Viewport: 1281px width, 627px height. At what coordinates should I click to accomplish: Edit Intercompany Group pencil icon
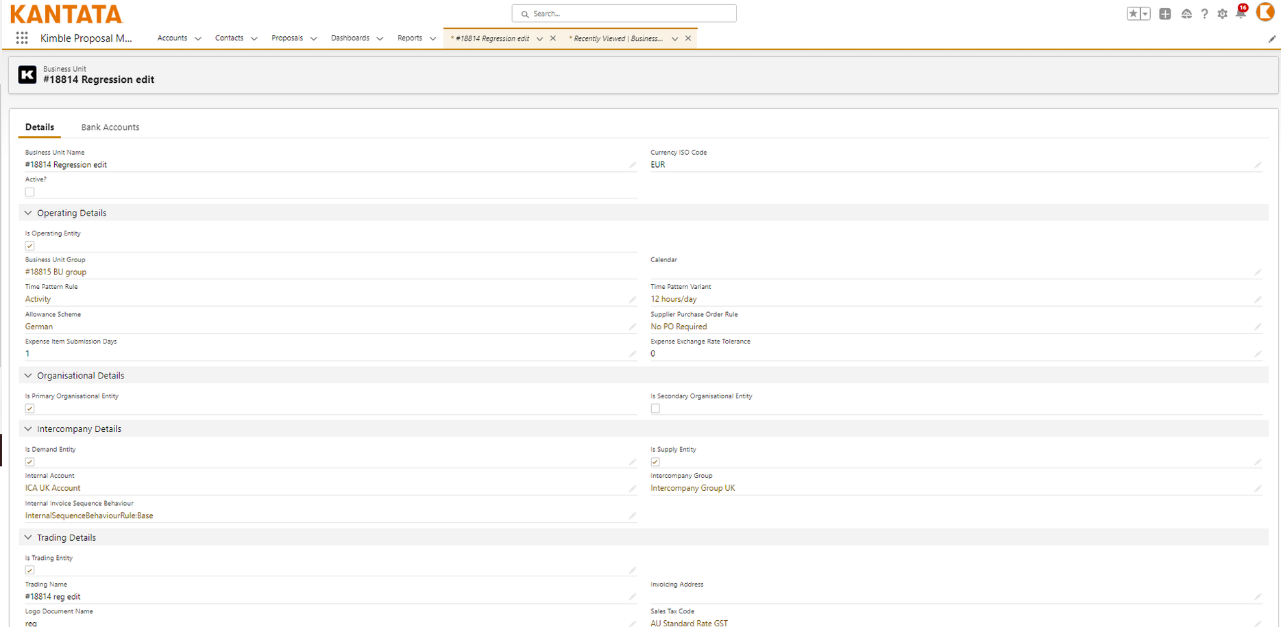[1258, 489]
